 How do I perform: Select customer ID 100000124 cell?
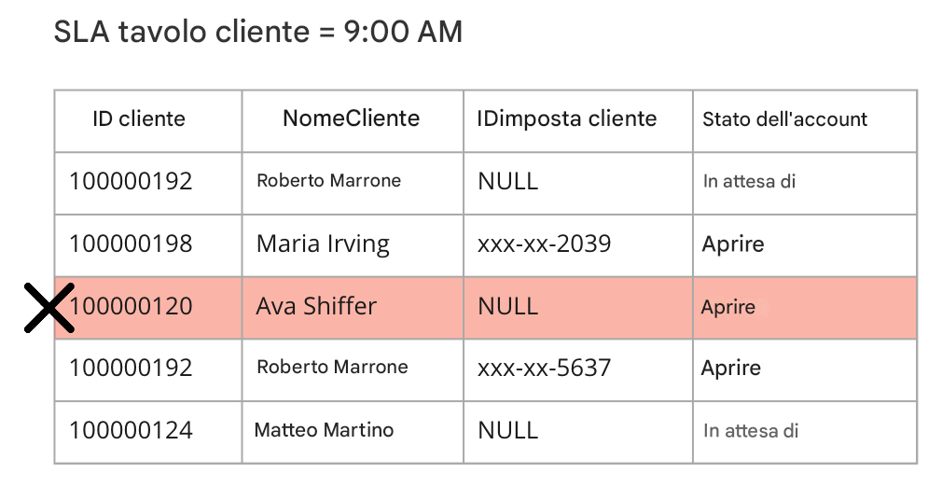(x=147, y=432)
